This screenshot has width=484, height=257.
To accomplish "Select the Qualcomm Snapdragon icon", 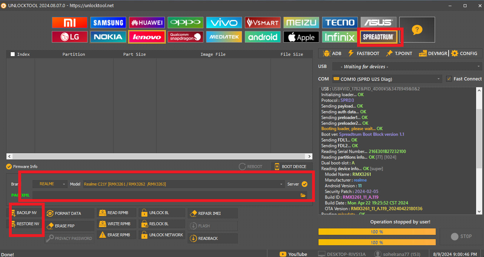I will [185, 37].
